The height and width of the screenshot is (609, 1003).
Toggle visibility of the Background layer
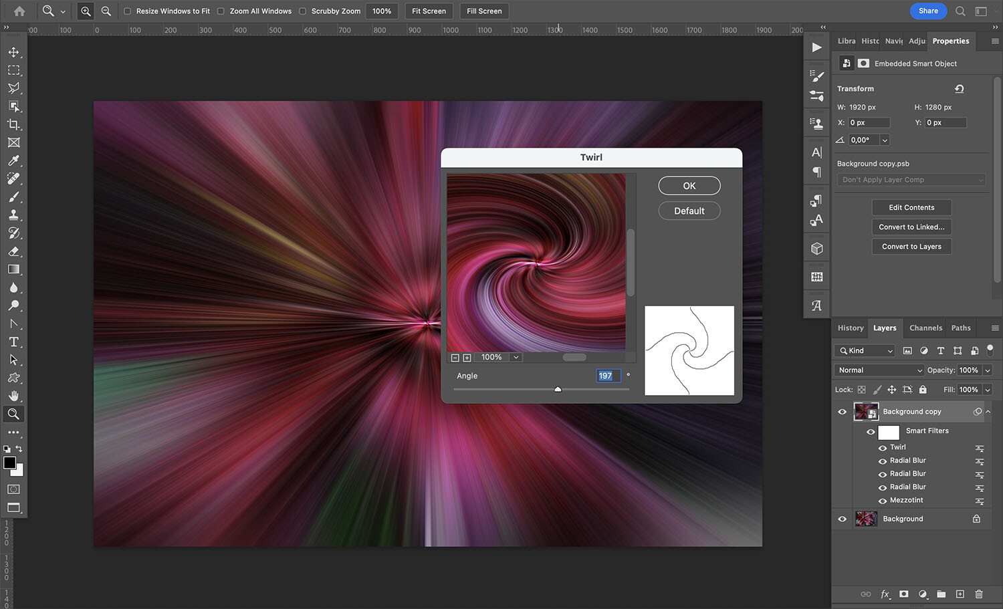coord(842,519)
